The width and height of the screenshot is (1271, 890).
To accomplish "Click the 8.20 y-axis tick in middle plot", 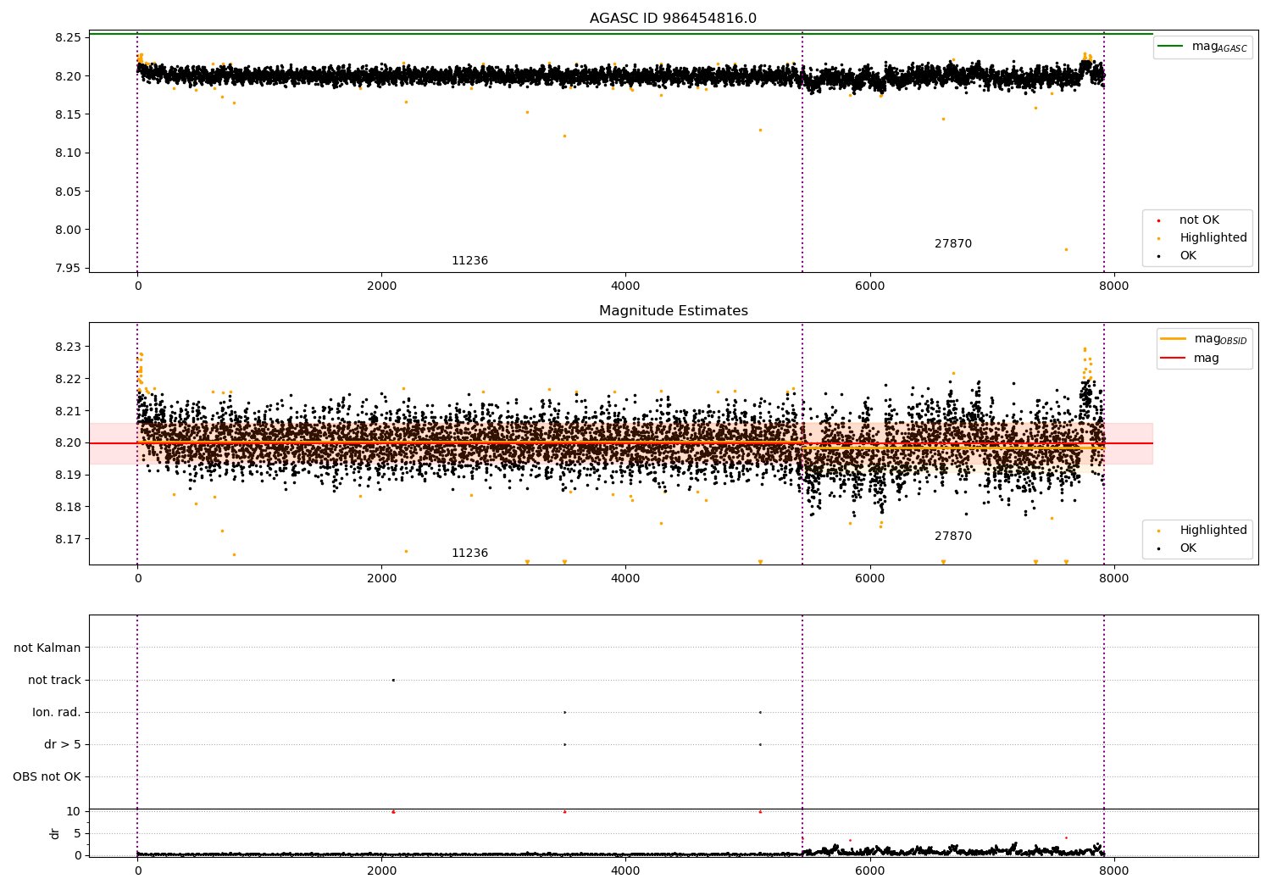I will [x=68, y=442].
